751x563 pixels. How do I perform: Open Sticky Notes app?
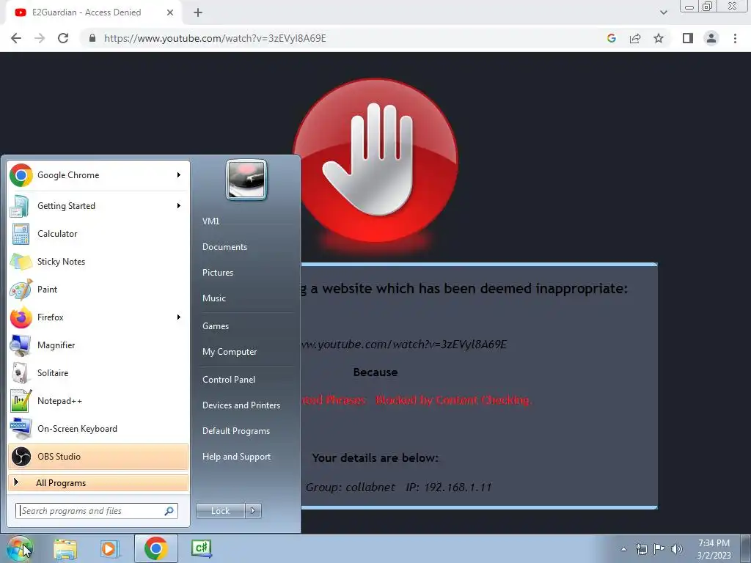coord(98,262)
